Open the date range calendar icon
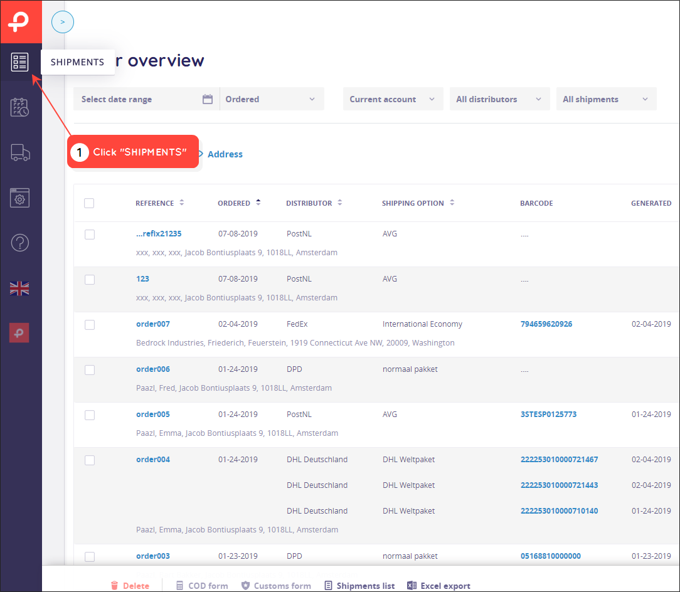 coord(208,99)
